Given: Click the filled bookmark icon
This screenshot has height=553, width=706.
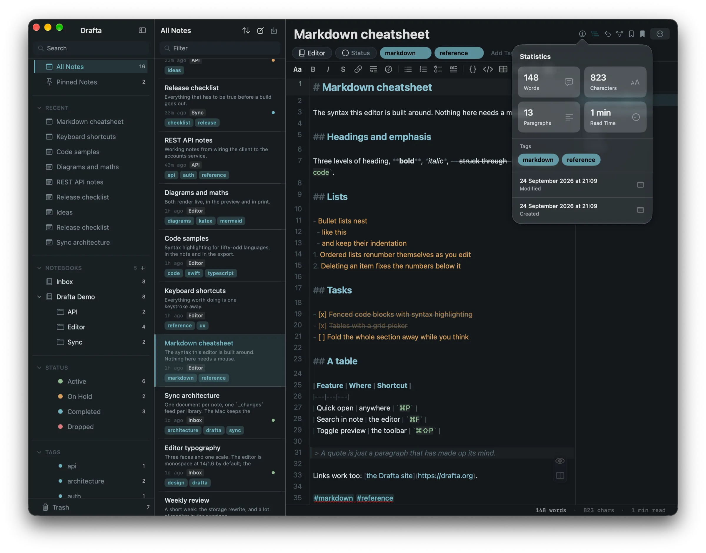Looking at the screenshot, I should point(643,34).
